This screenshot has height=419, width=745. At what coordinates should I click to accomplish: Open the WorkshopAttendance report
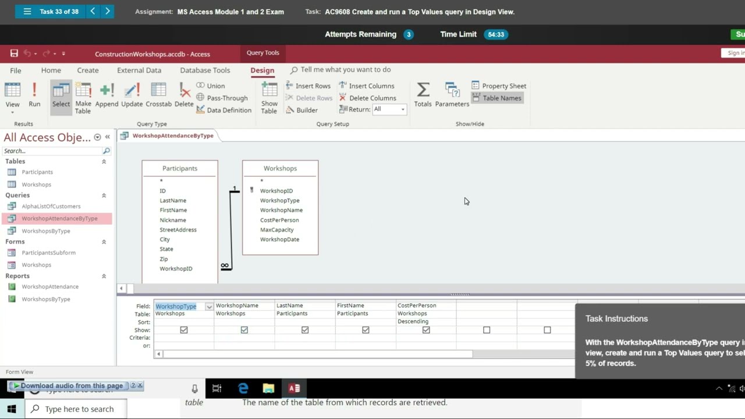(x=50, y=287)
